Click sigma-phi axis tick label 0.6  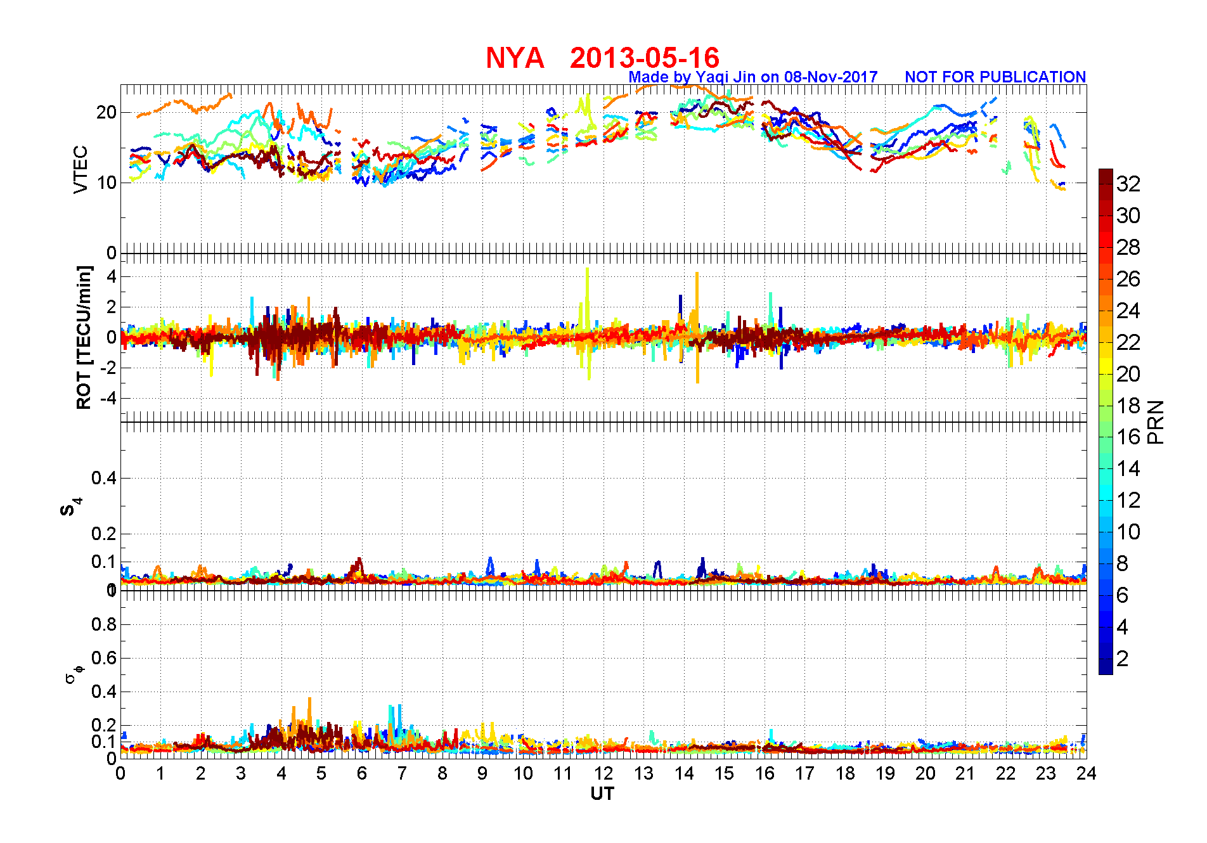(104, 658)
